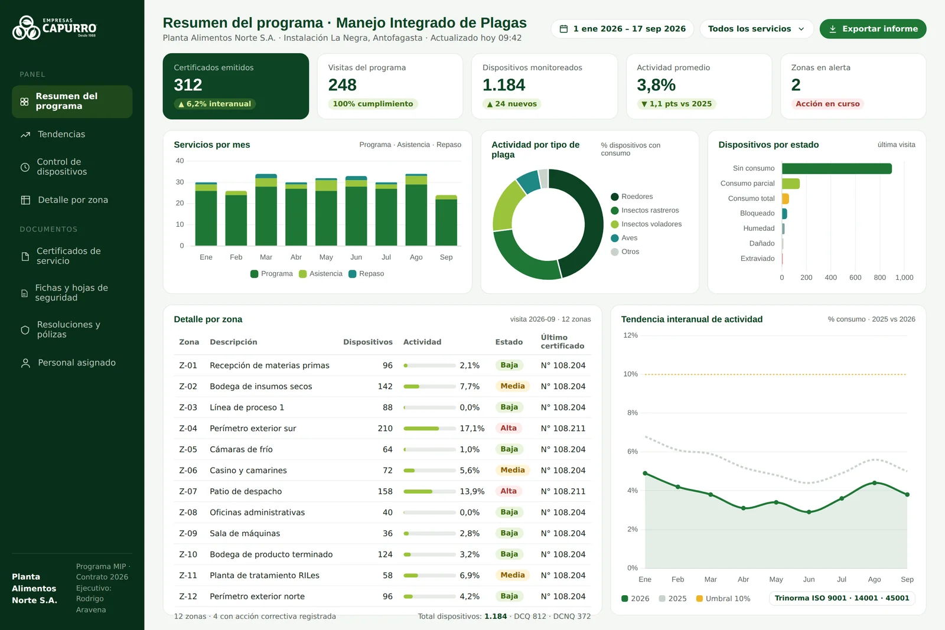
Task: Click the Trinorma ISO 9001 badge
Action: click(x=842, y=598)
